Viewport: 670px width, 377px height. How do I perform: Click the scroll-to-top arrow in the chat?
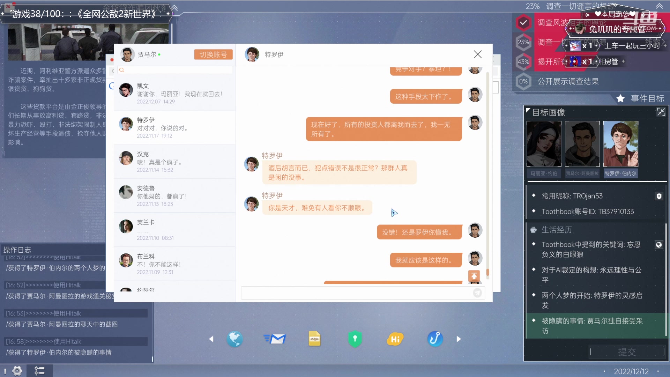click(x=474, y=276)
